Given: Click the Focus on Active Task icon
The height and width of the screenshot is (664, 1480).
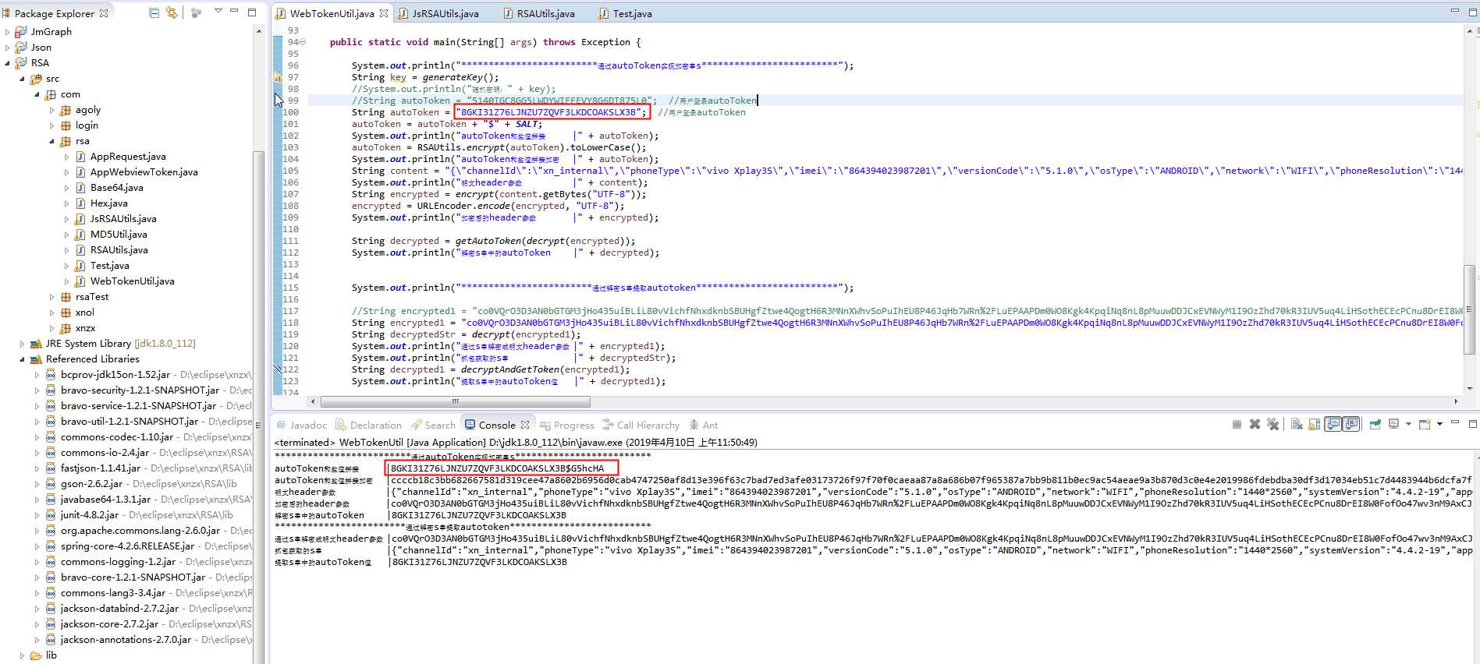Looking at the screenshot, I should point(196,12).
